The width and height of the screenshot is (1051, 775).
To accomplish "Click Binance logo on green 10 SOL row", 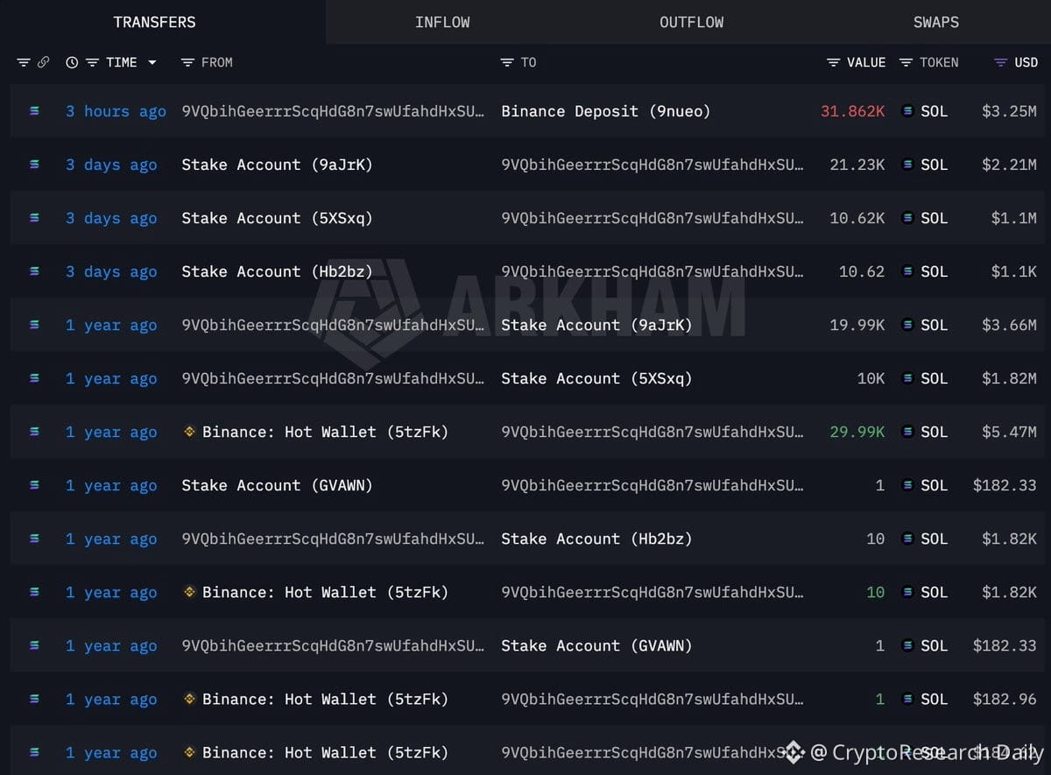I will point(189,592).
